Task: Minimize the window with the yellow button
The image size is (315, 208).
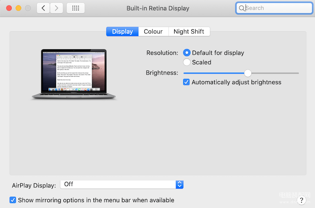Action: point(18,8)
